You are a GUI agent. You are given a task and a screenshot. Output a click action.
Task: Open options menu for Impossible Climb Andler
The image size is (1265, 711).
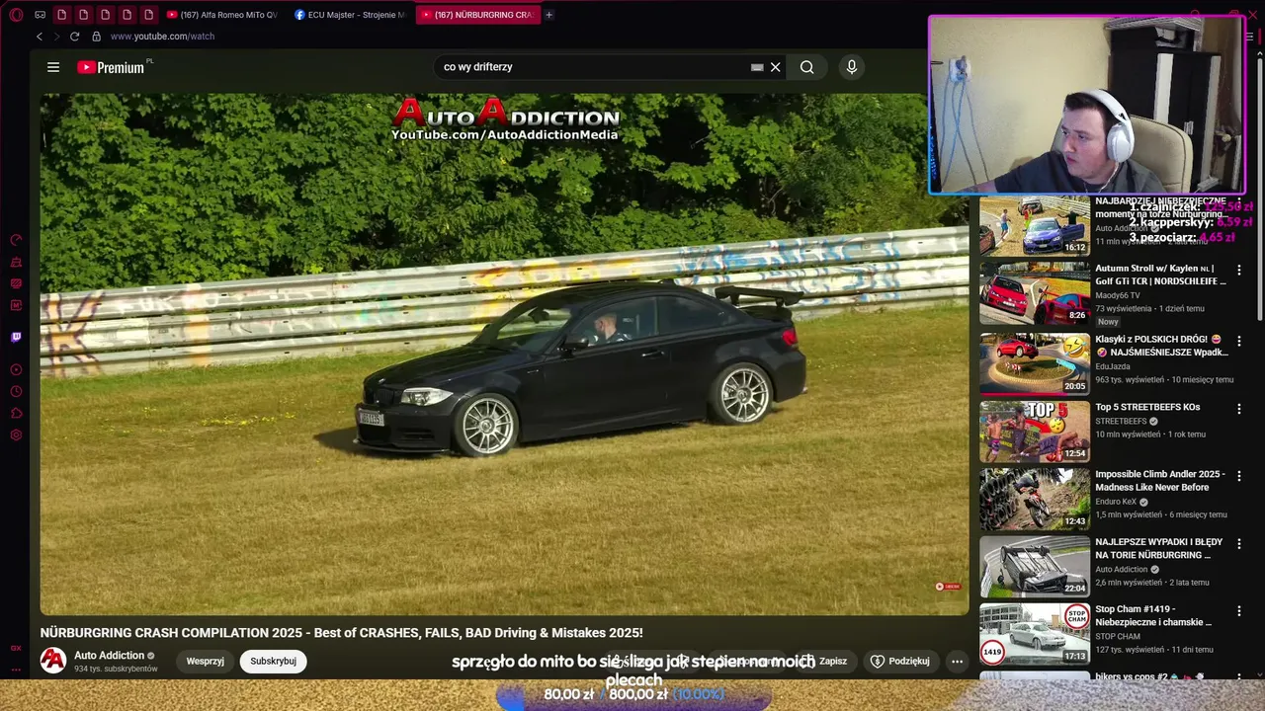[x=1239, y=476]
